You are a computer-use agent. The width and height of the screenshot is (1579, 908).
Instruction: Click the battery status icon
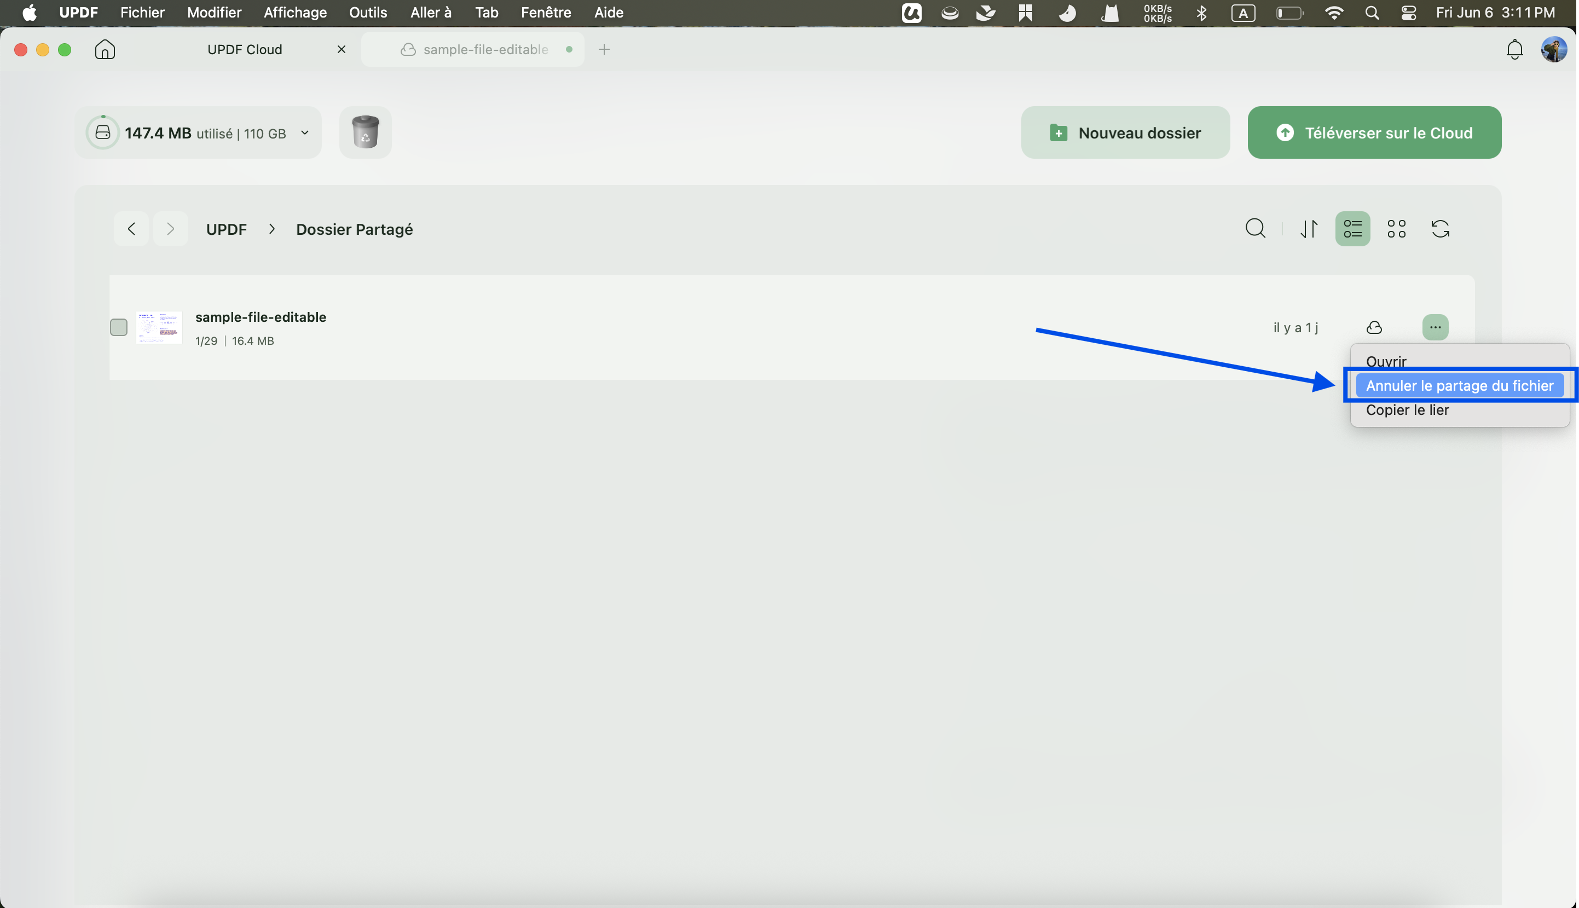1289,13
